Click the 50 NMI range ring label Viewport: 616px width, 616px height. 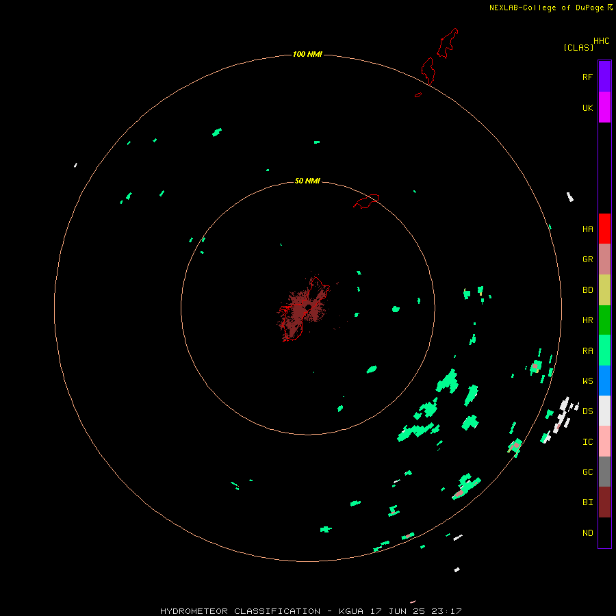pyautogui.click(x=307, y=181)
